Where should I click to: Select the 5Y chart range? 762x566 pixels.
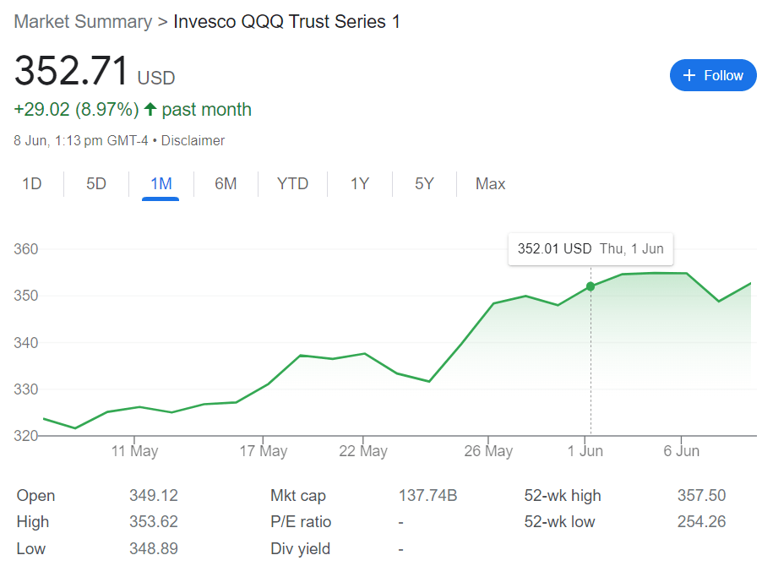424,183
